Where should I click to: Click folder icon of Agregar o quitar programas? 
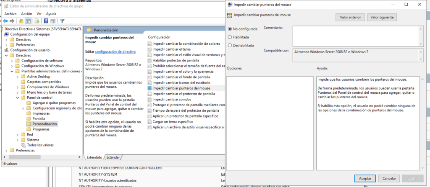[x=28, y=103]
